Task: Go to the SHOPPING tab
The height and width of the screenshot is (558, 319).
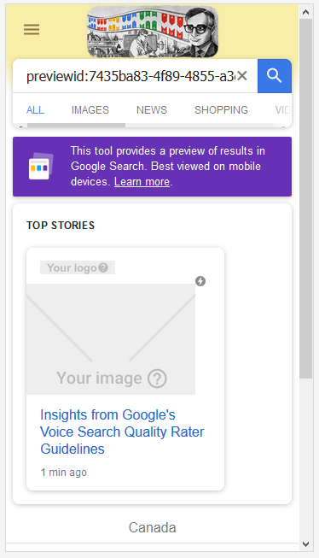Action: (x=221, y=110)
